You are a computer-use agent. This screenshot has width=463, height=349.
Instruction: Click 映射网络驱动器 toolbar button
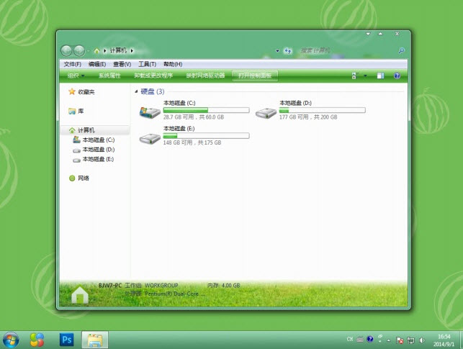(x=205, y=76)
